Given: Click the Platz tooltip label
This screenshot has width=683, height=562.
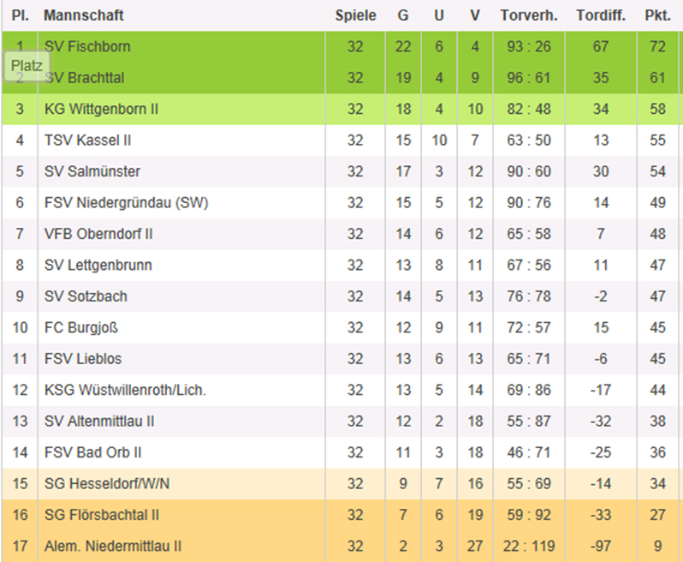Looking at the screenshot, I should coord(27,65).
